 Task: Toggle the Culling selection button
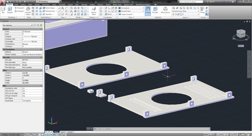(148, 11)
